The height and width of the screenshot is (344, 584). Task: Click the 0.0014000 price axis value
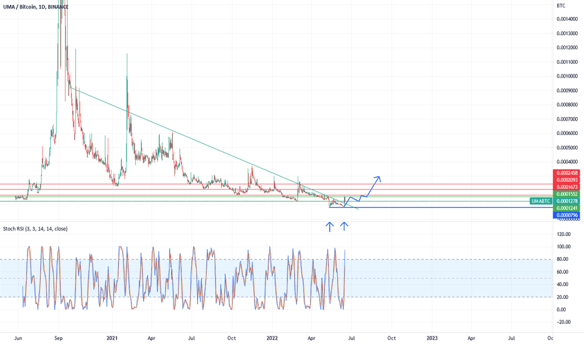point(567,19)
